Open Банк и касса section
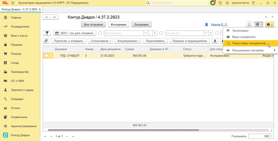The height and width of the screenshot is (141, 278). point(20,35)
